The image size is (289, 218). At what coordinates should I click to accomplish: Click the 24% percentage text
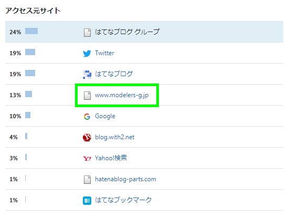15,32
